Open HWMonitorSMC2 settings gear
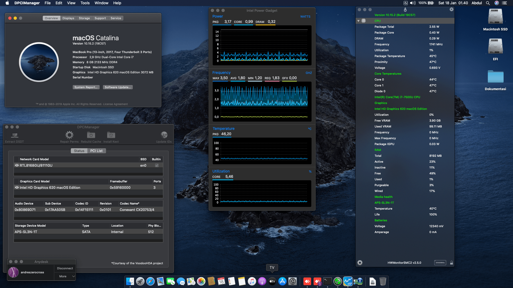This screenshot has width=513, height=288. [x=360, y=263]
